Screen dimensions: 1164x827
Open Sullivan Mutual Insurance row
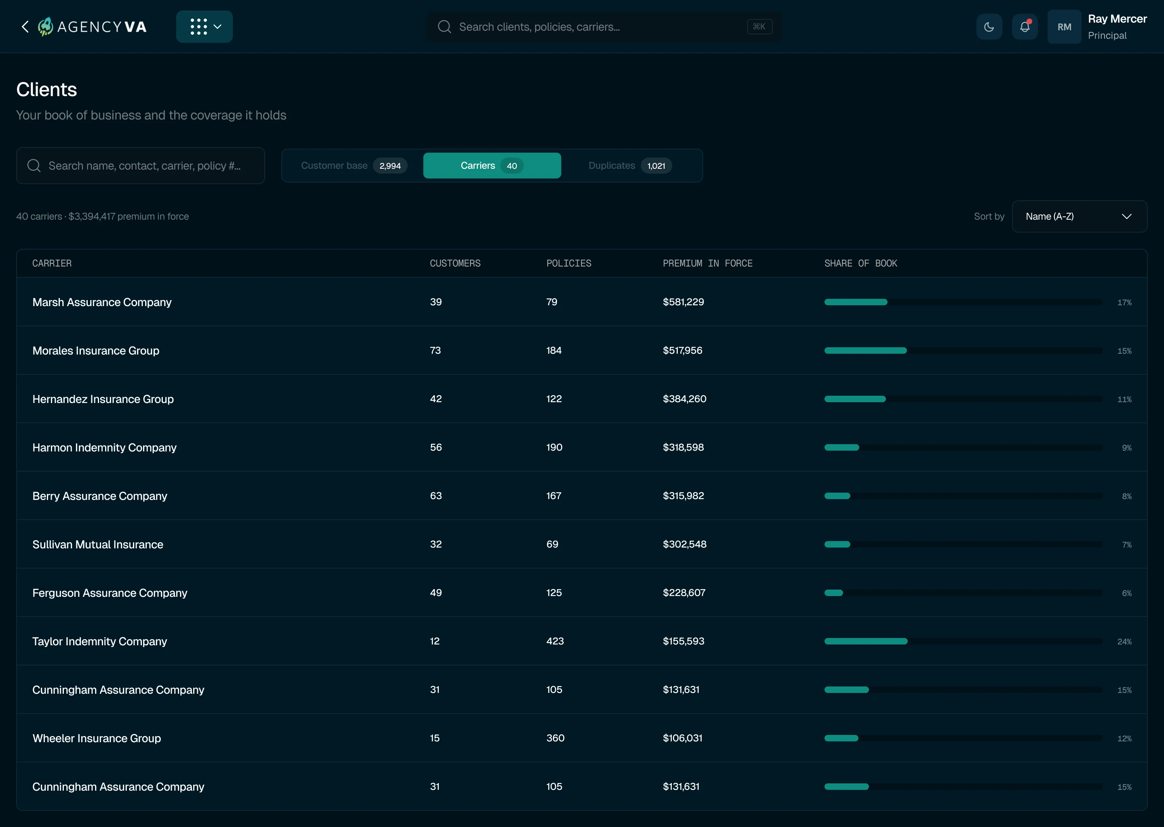(582, 544)
